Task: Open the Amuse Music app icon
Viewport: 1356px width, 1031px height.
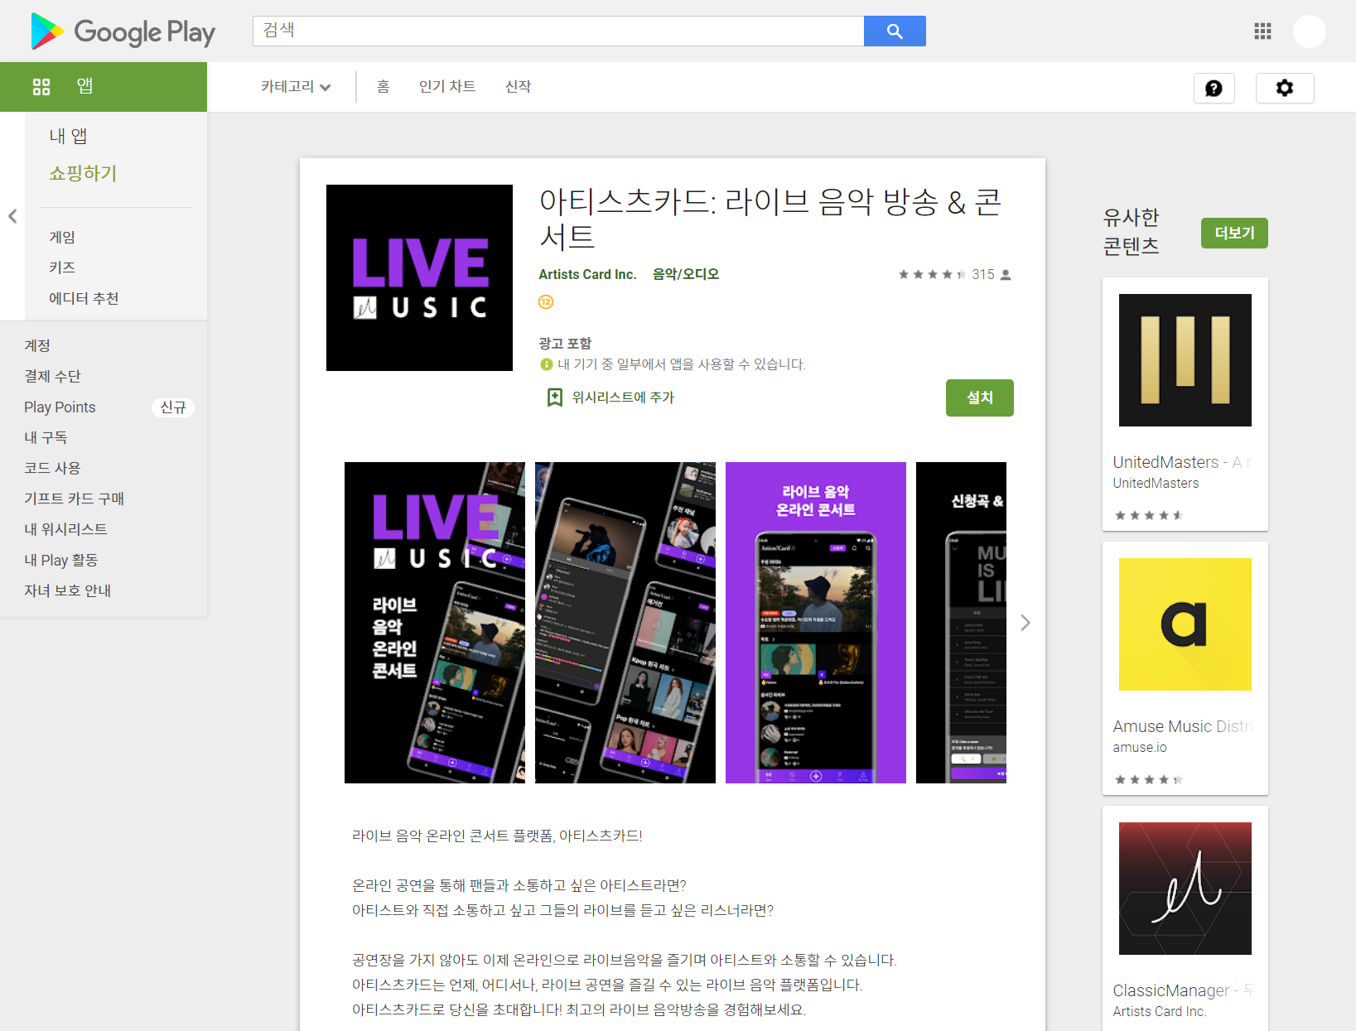Action: pyautogui.click(x=1185, y=624)
